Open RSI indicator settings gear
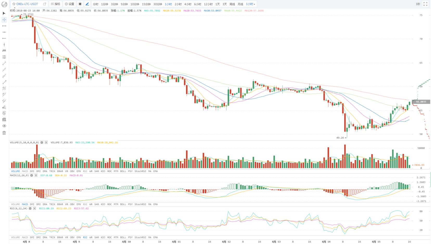This screenshot has width=431, height=244. [x=30, y=208]
